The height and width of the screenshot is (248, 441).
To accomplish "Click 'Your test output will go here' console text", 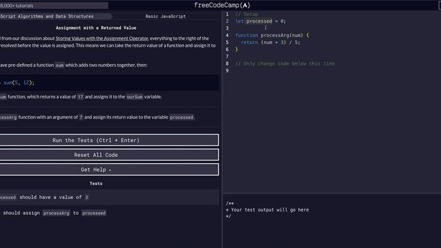I will [x=269, y=209].
